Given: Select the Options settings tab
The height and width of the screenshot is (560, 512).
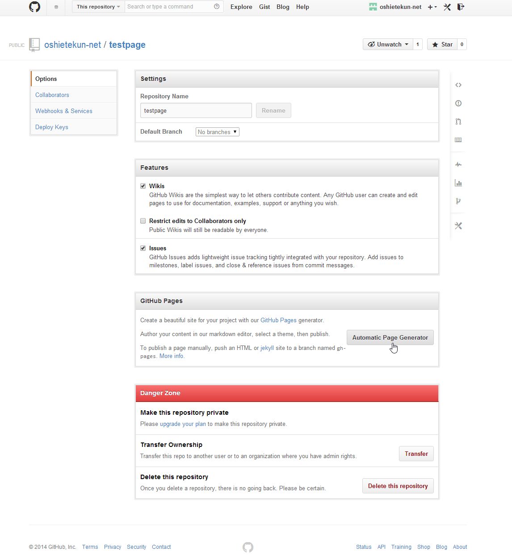Looking at the screenshot, I should pos(74,79).
